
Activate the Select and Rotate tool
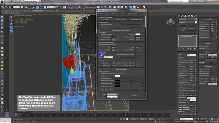pyautogui.click(x=41, y=7)
